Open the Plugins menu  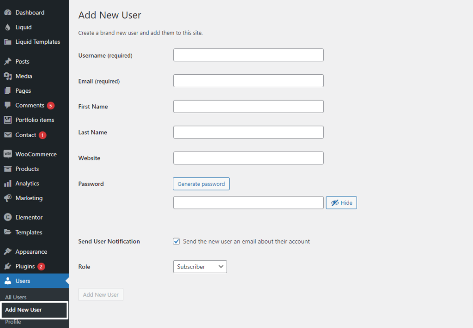coord(34,266)
